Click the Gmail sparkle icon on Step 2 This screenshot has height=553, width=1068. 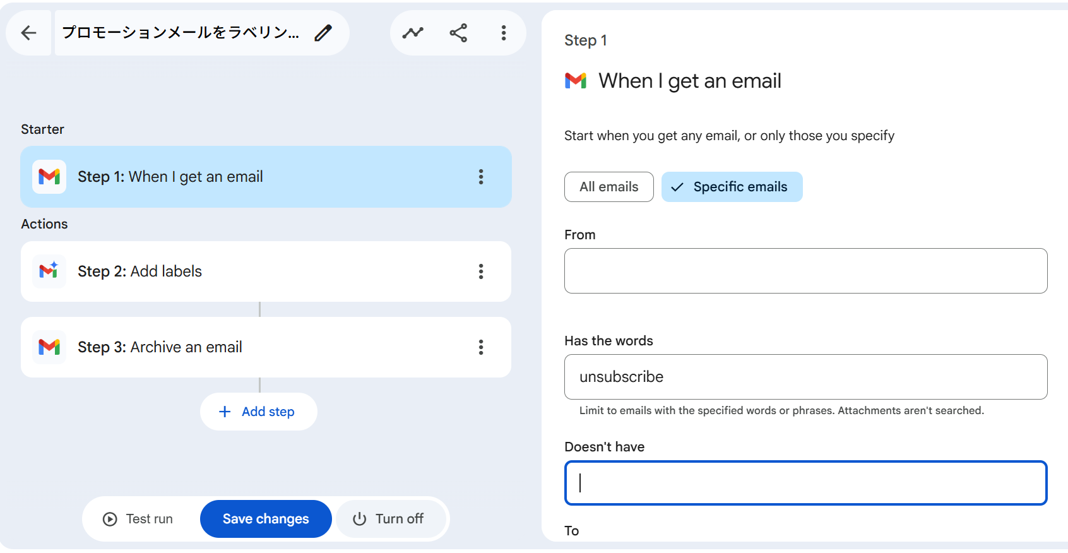[49, 271]
